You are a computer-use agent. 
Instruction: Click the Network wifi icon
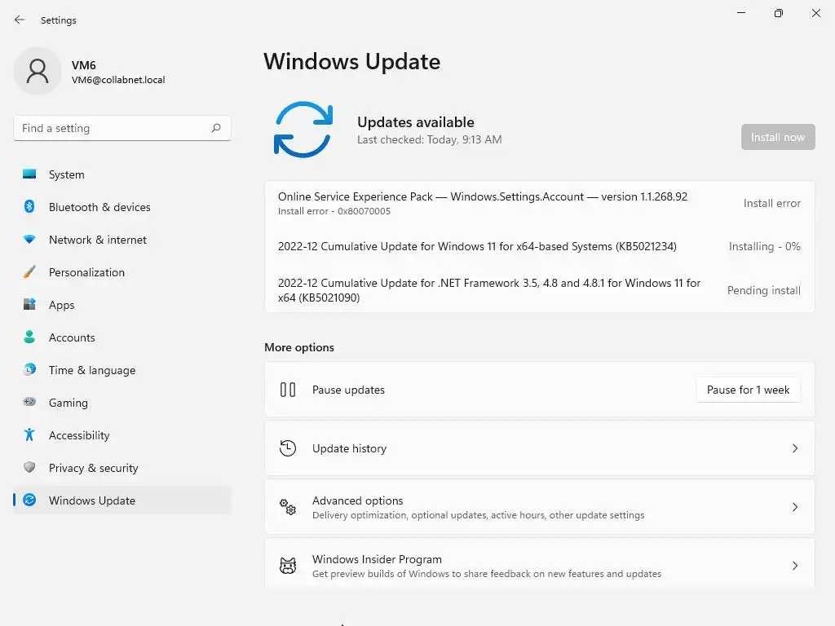click(29, 240)
